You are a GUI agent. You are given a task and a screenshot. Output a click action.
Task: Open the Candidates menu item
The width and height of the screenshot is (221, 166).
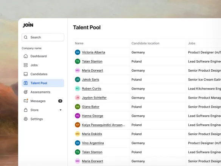point(43,74)
